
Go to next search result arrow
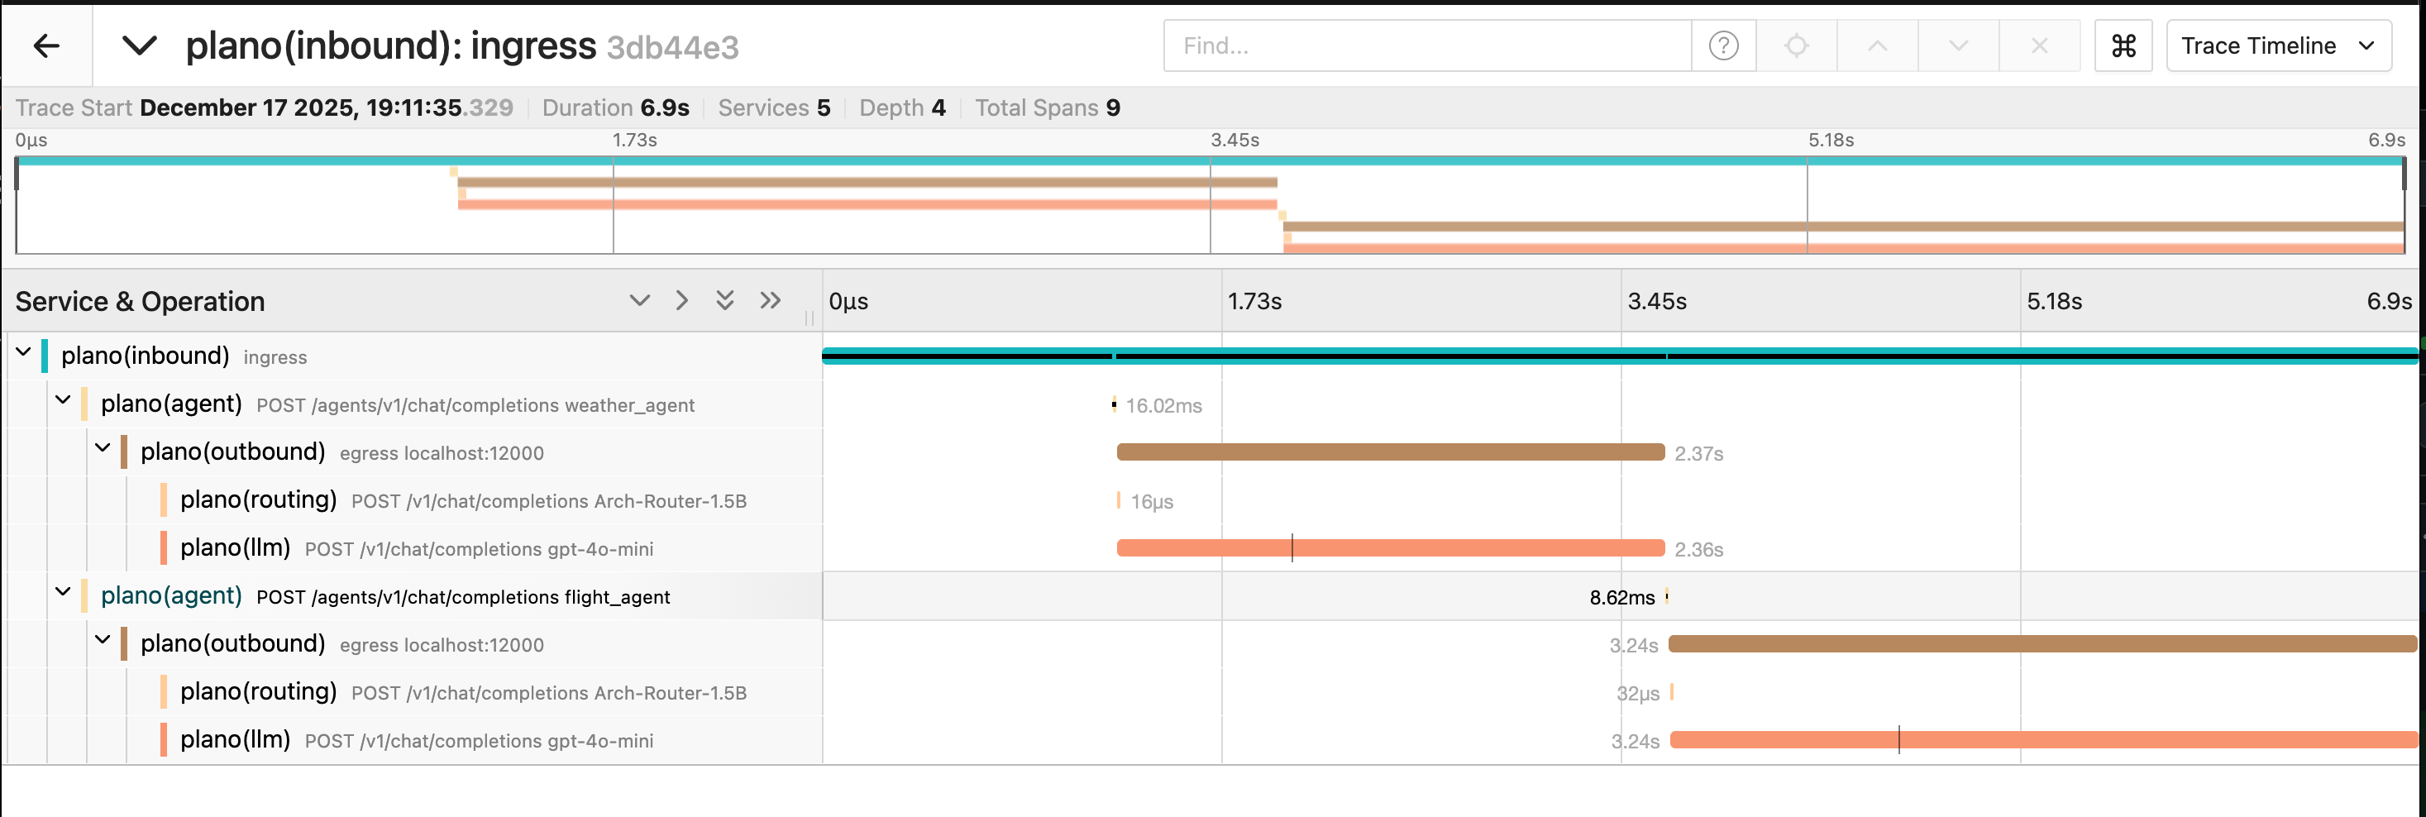click(1958, 45)
